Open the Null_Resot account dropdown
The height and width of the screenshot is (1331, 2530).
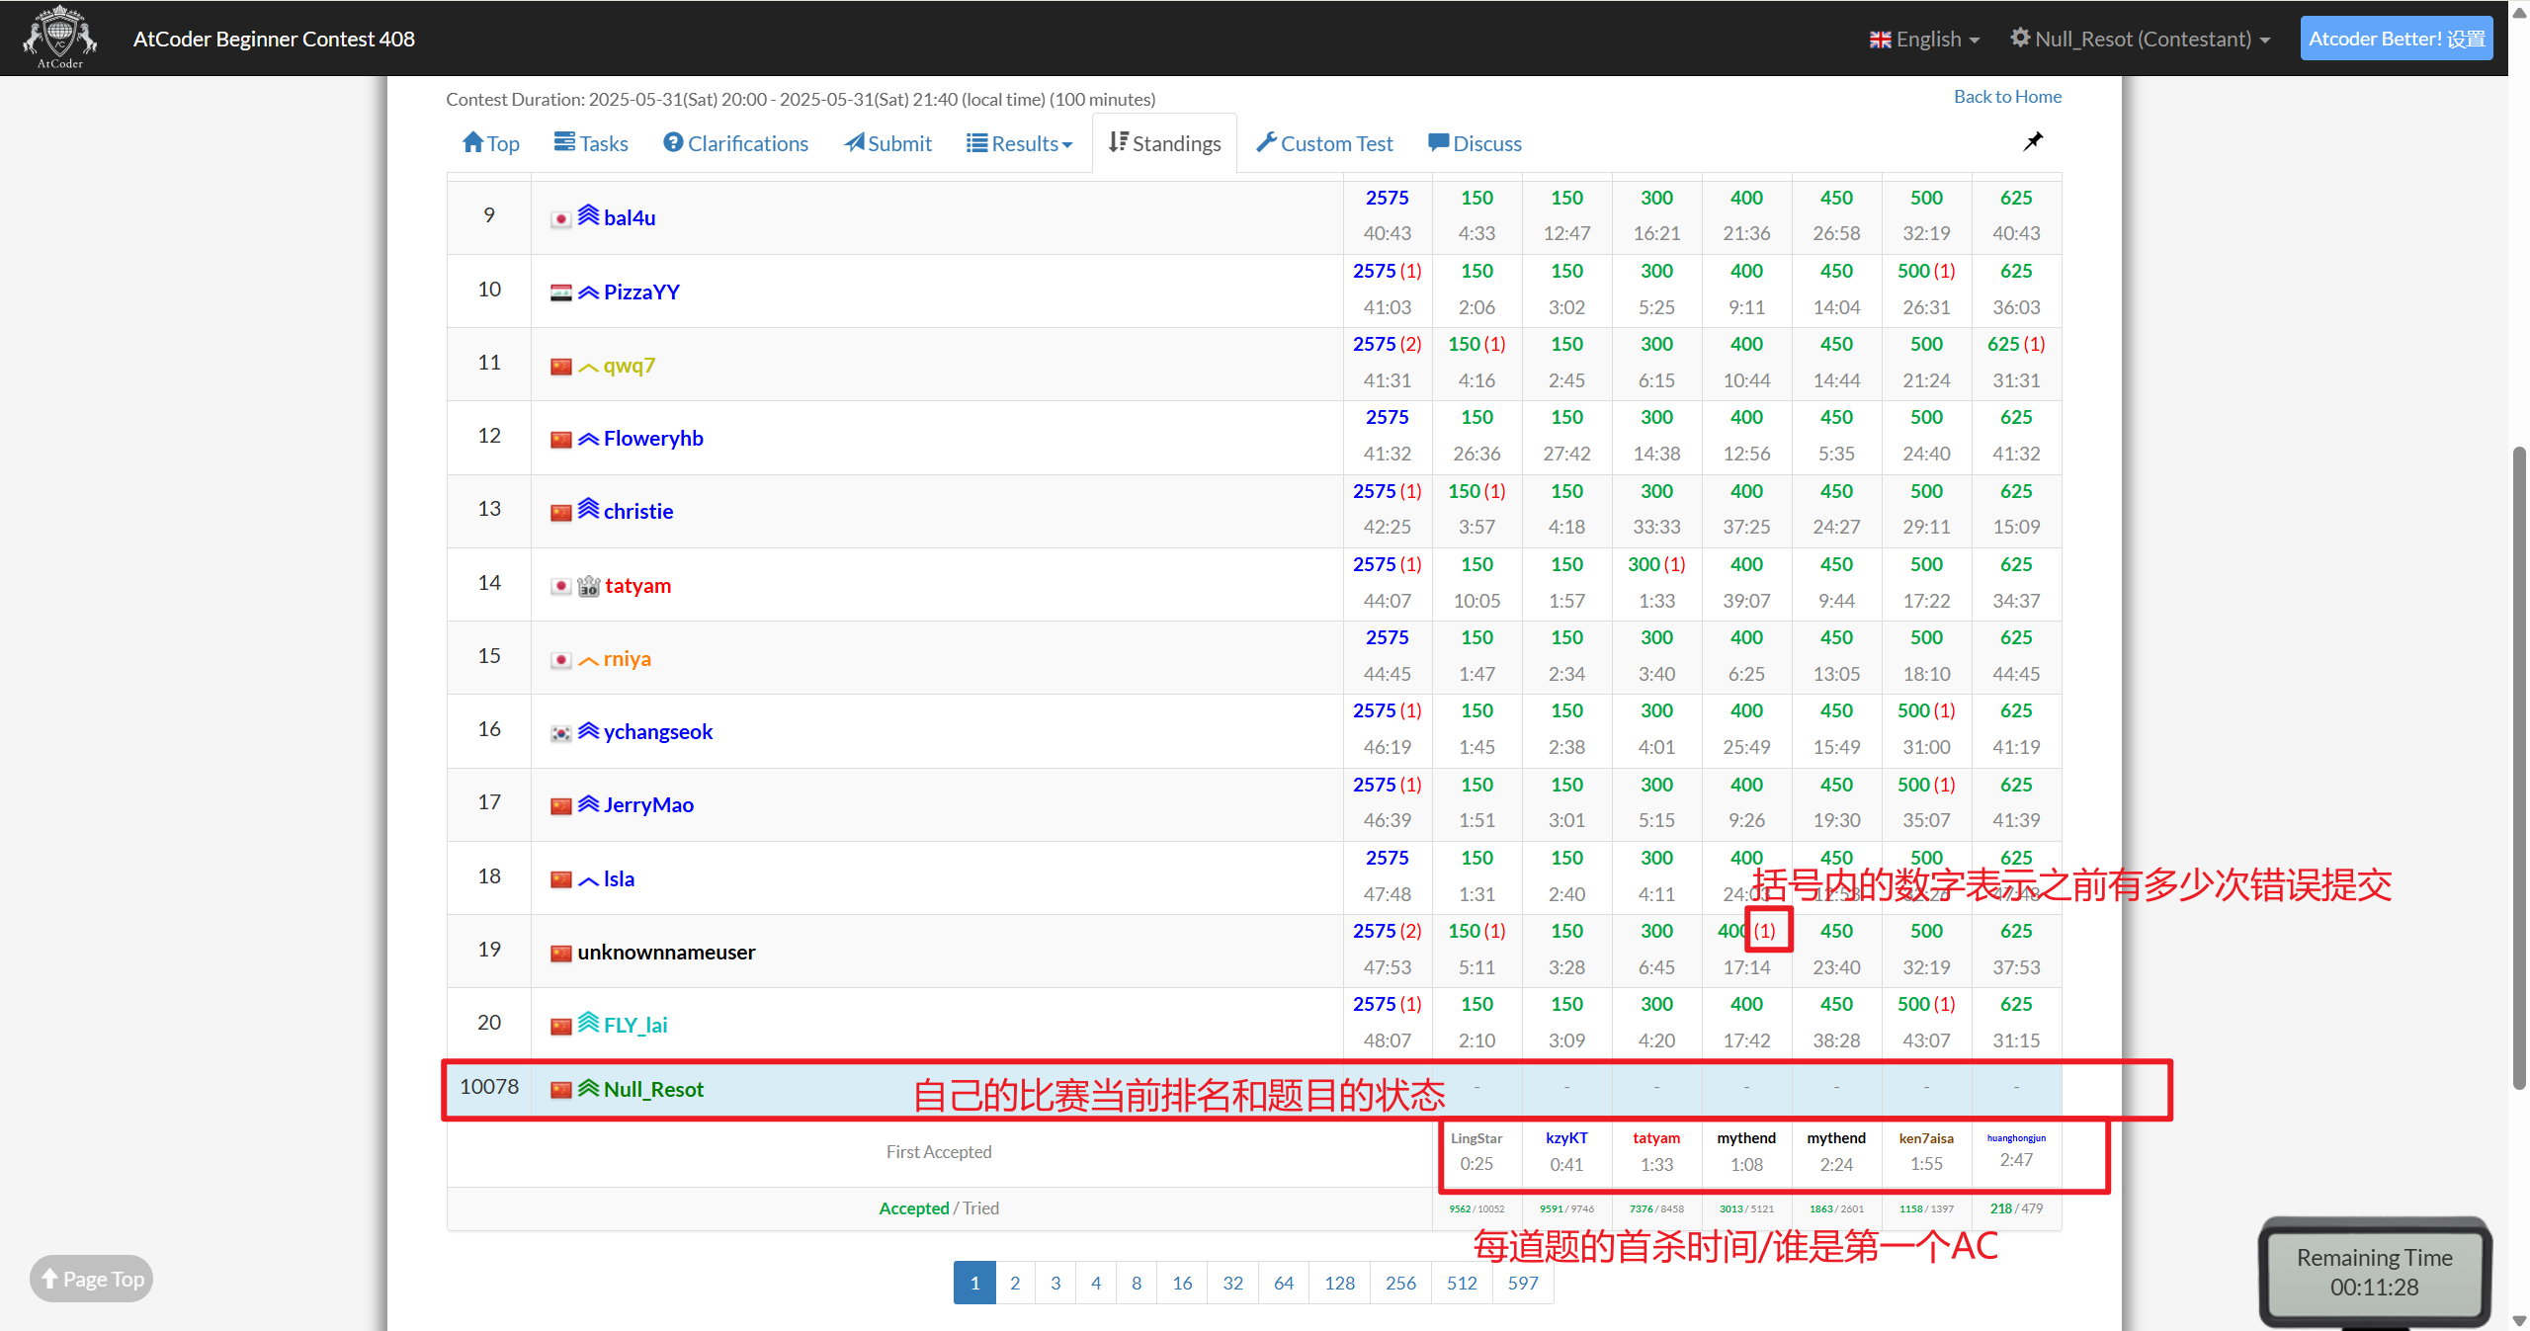(x=2142, y=39)
